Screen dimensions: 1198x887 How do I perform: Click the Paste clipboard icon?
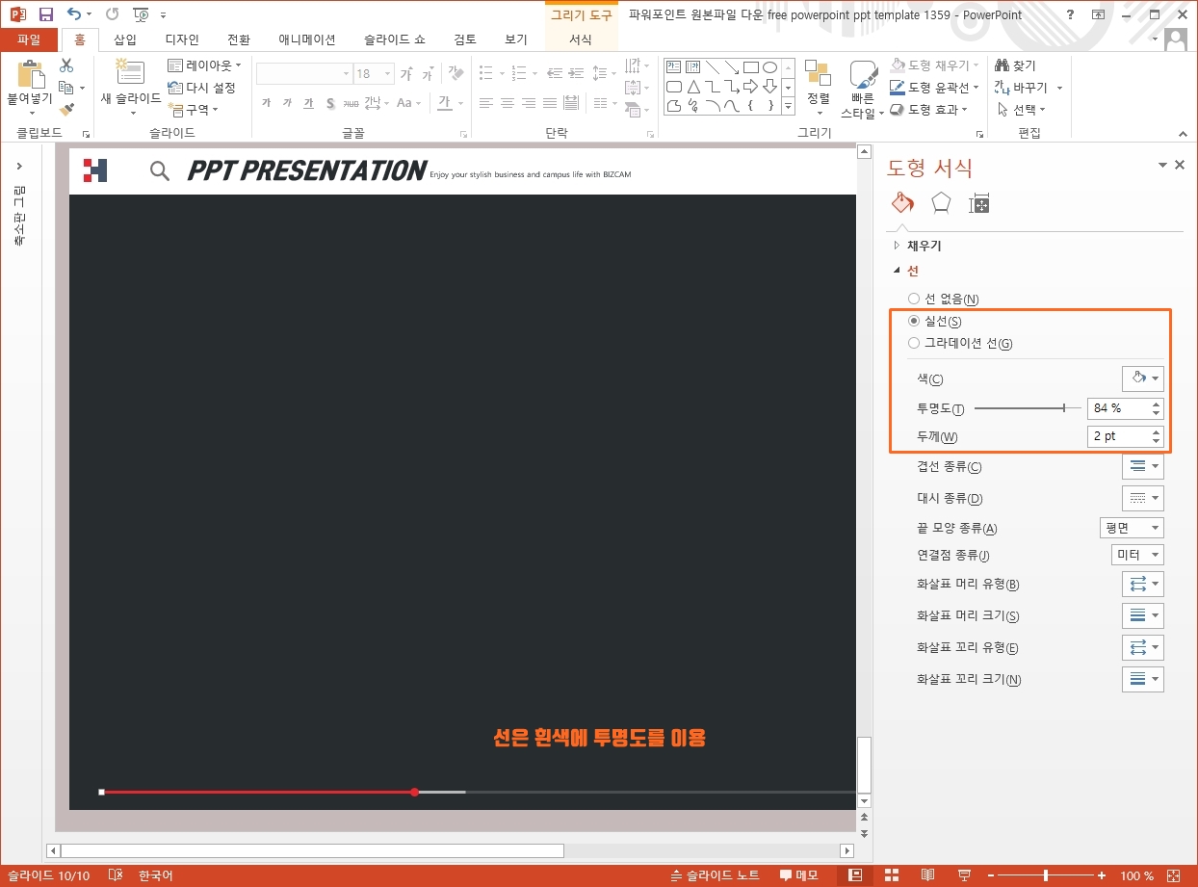click(32, 75)
